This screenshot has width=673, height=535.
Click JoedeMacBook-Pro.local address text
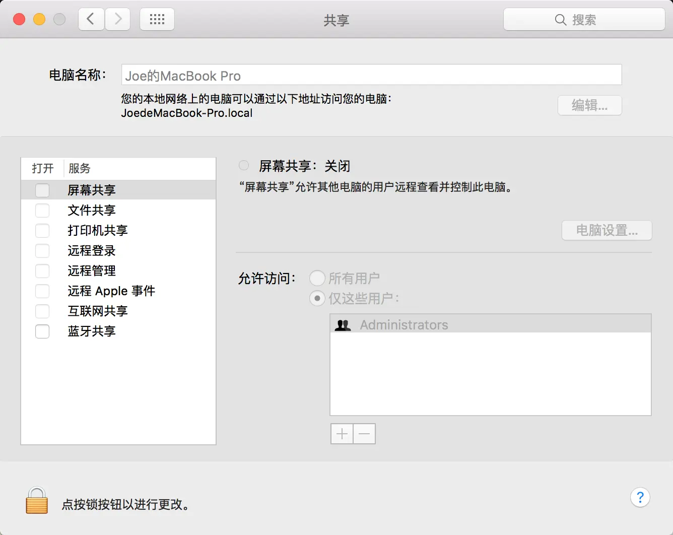coord(187,113)
